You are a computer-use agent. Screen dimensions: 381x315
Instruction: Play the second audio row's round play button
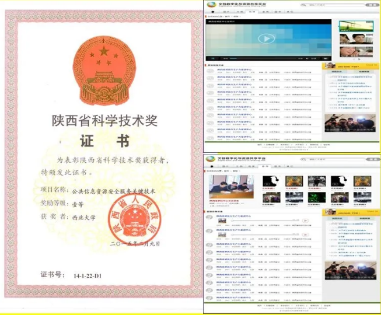[x=305, y=235]
